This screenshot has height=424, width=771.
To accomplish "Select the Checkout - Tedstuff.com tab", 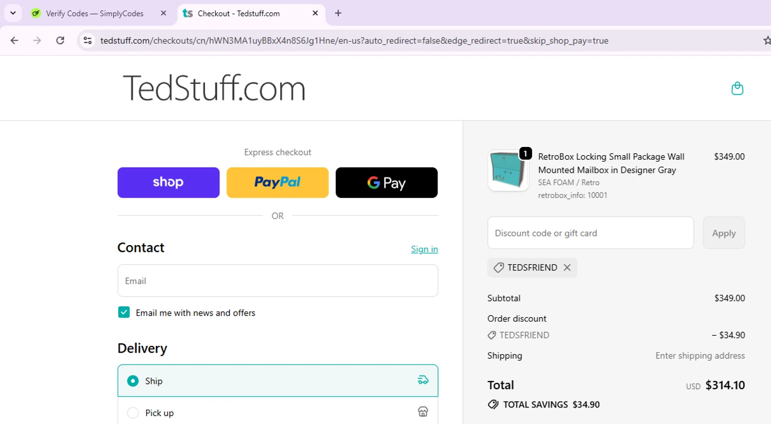I will (238, 13).
